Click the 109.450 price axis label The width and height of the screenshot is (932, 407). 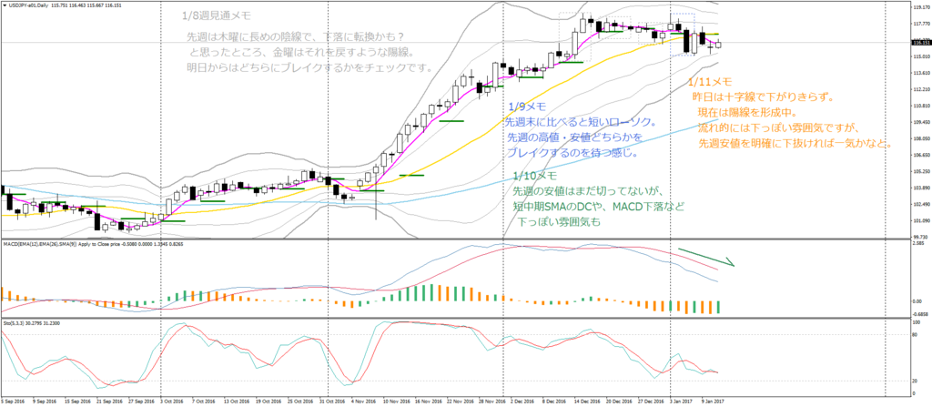click(x=920, y=123)
